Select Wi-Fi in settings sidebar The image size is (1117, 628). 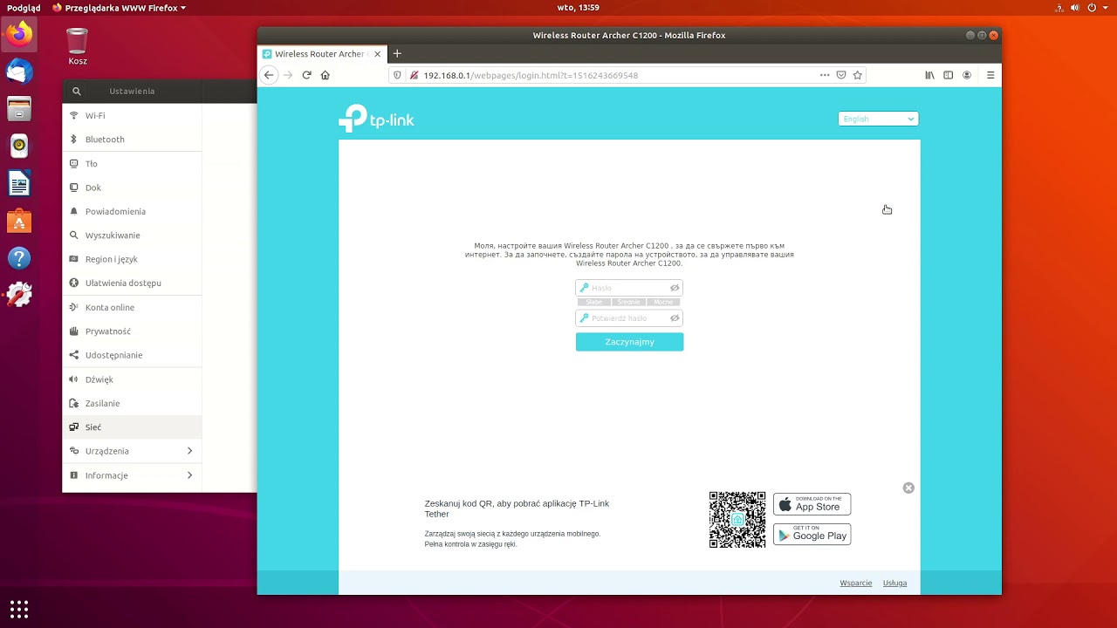pyautogui.click(x=132, y=115)
